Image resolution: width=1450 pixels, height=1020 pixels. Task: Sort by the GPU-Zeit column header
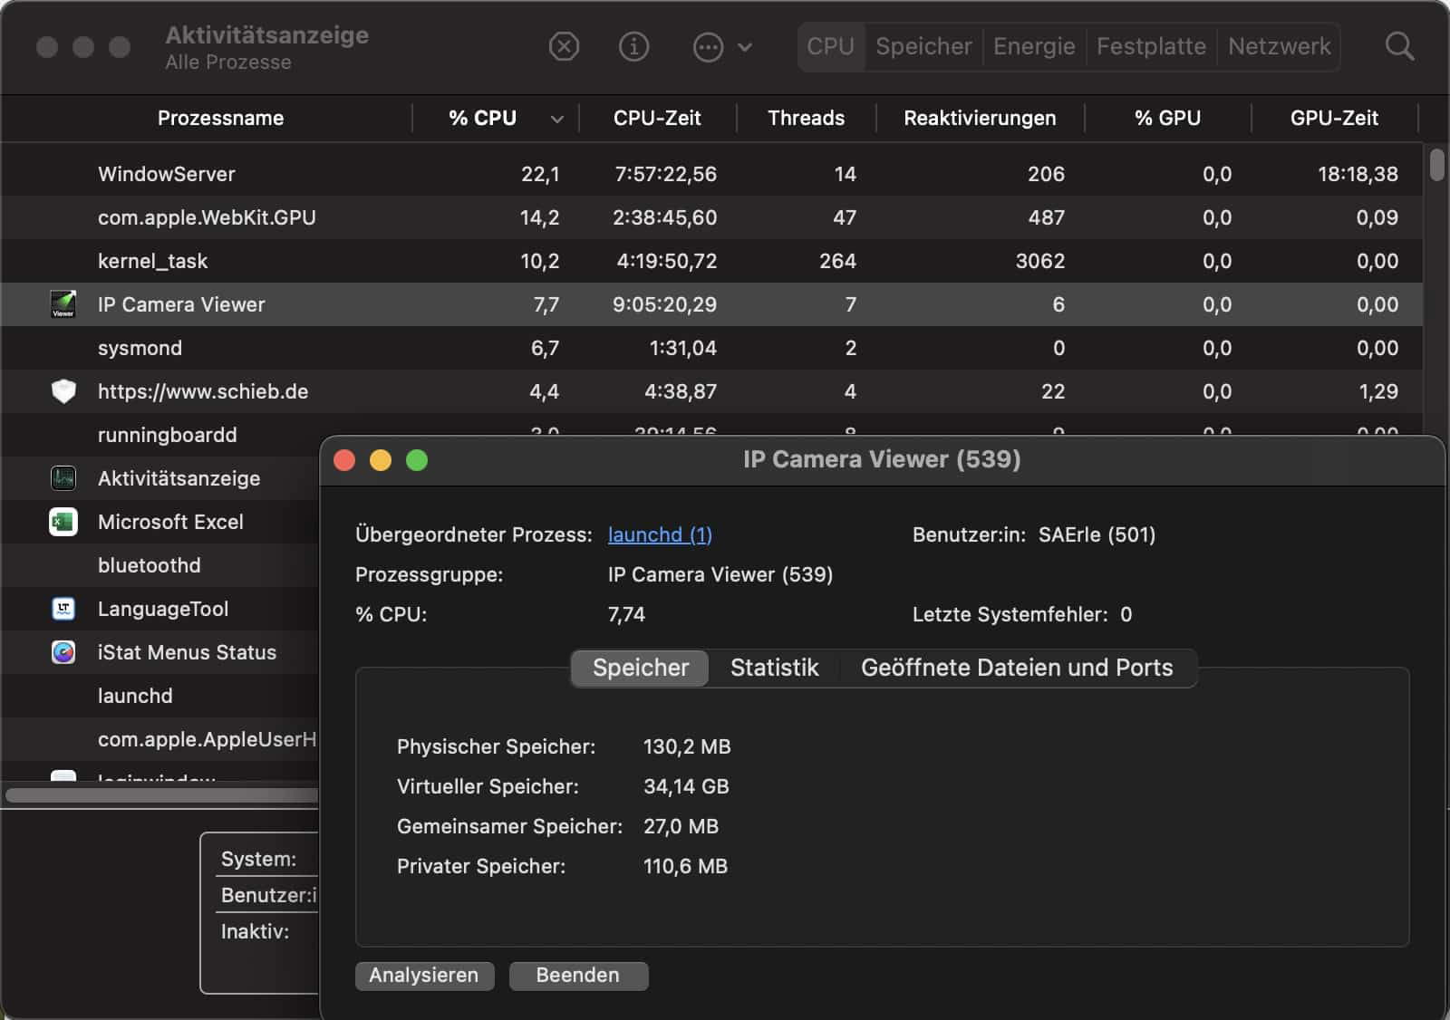click(x=1334, y=119)
